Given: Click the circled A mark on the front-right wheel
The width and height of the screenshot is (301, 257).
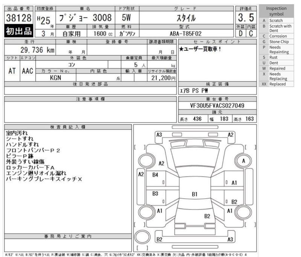Looking at the screenshot, I should [243, 161].
